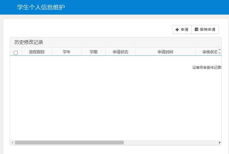This screenshot has height=154, width=229.
Task: Click the 学期 column header
Action: pos(94,52)
